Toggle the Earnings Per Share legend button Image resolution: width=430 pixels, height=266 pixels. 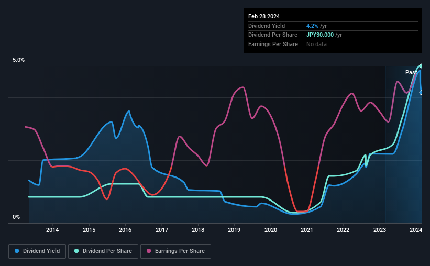pos(175,251)
